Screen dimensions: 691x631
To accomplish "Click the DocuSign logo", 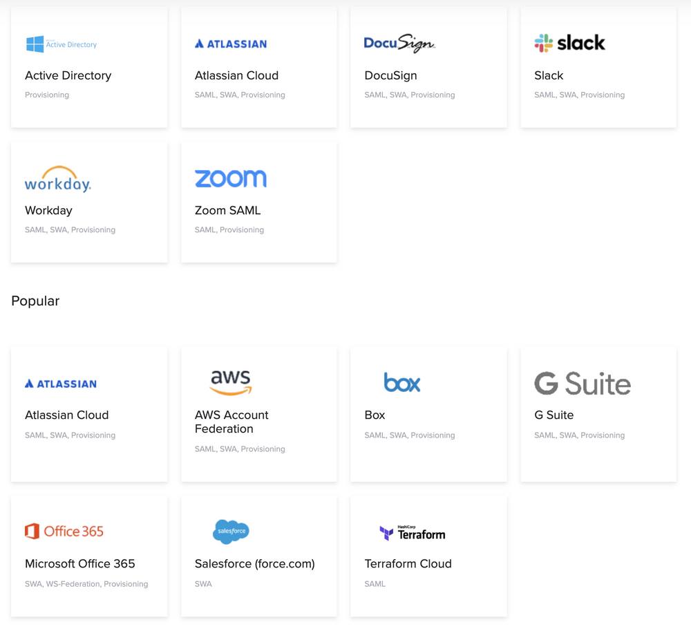I will coord(399,43).
